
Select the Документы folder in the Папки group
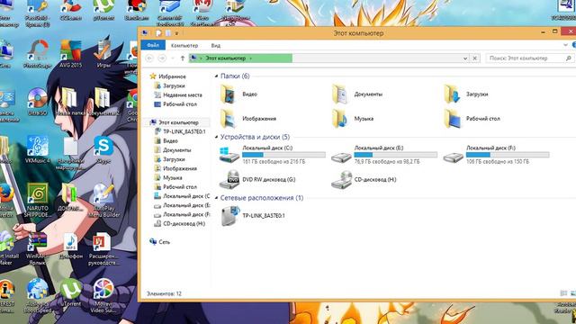(x=357, y=94)
